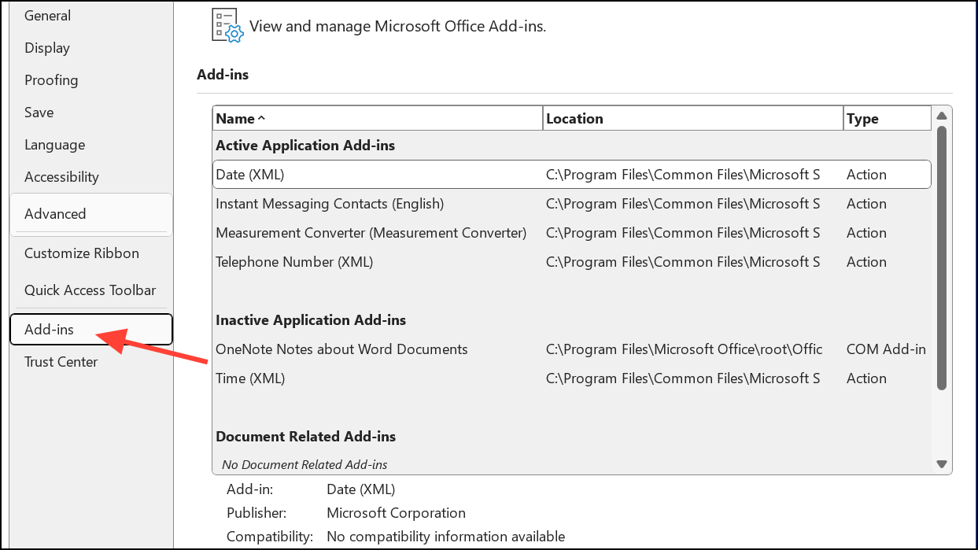
Task: Click the add-in list vertical scrollbar thumb
Action: tap(942, 257)
